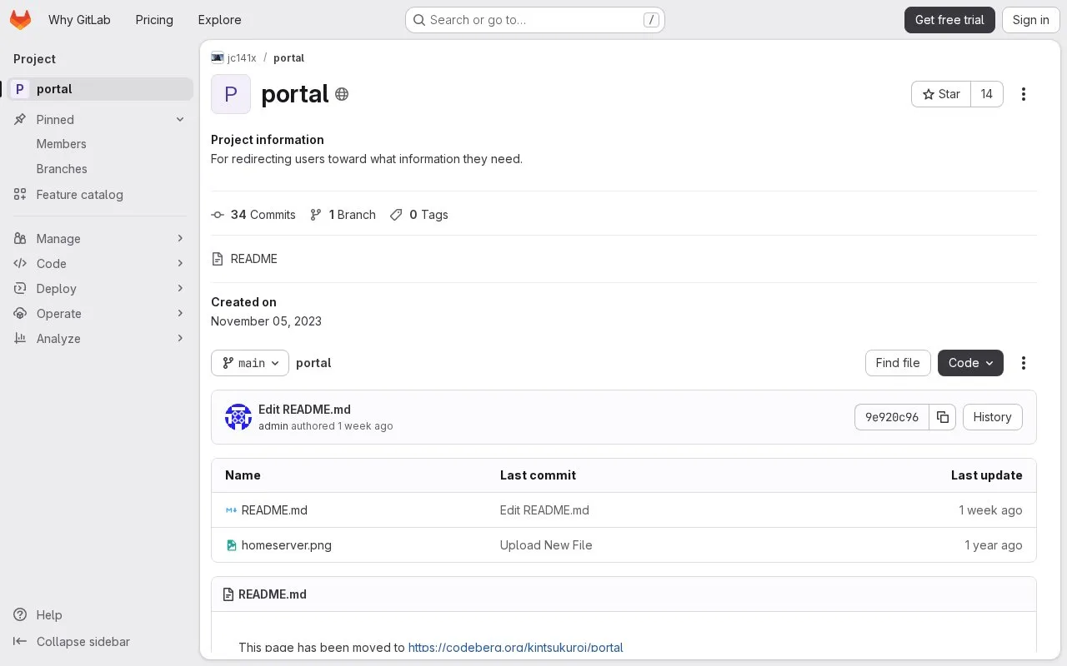This screenshot has width=1067, height=666.
Task: Click the magnifier in the search box
Action: [x=418, y=20]
